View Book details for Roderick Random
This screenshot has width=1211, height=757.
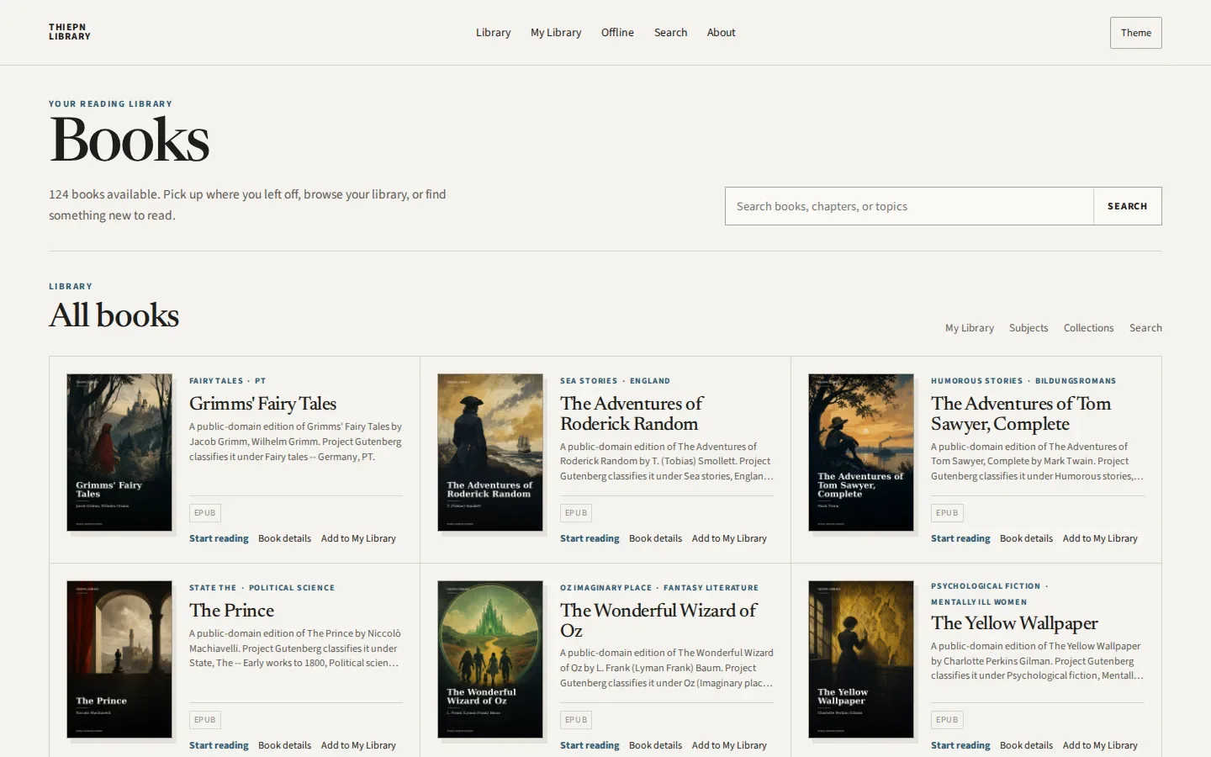(x=655, y=538)
